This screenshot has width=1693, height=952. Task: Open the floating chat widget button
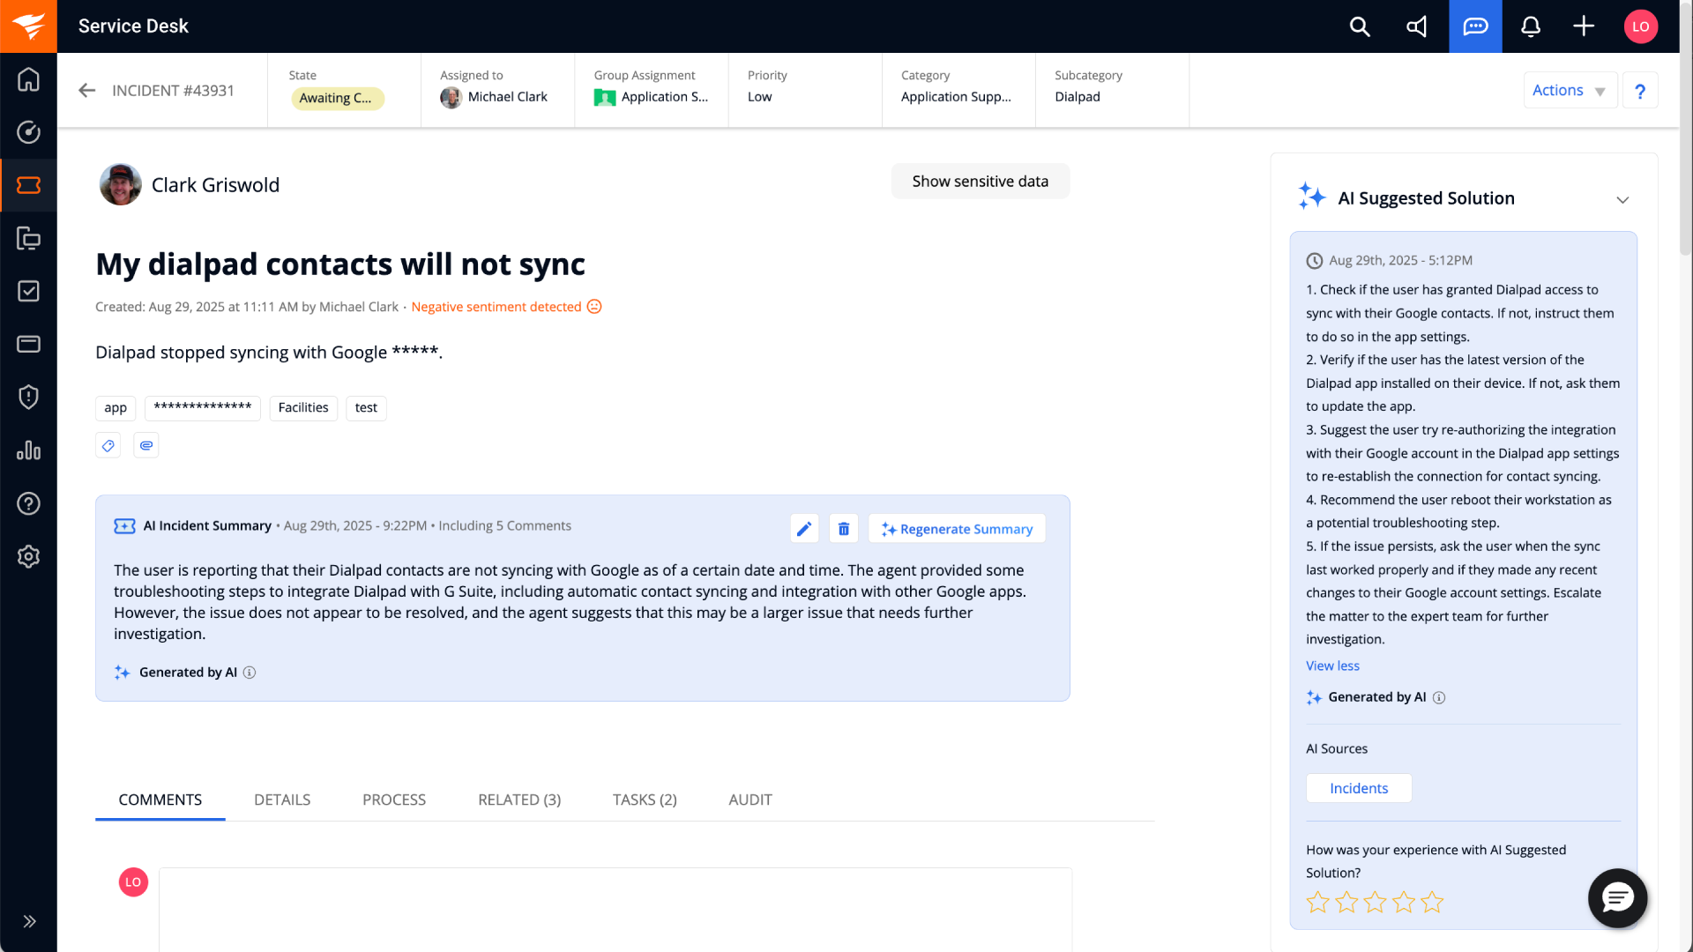(1617, 898)
